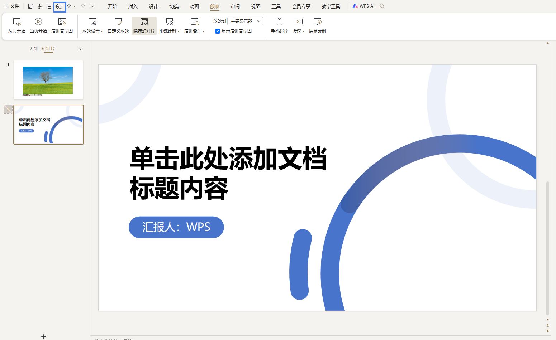Go to previous slide double arrow
The image size is (556, 340).
click(547, 326)
